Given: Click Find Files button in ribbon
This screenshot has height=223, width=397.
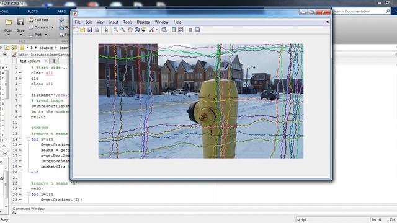Looking at the screenshot, I should [38, 20].
